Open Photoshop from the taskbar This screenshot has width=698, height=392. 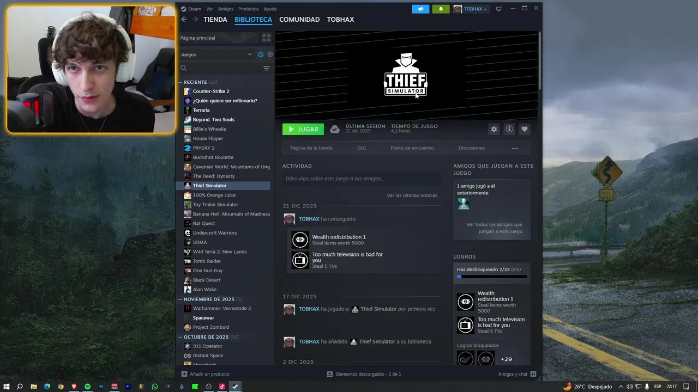(101, 387)
